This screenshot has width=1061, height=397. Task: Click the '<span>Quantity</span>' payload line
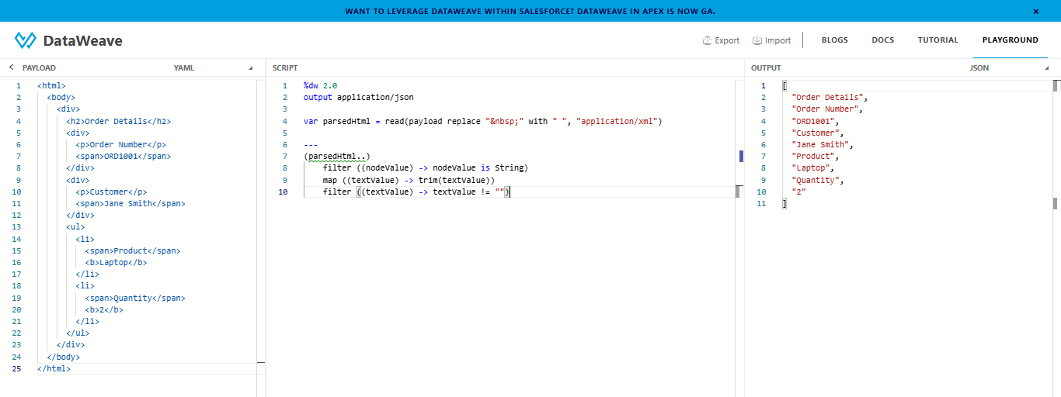[135, 298]
